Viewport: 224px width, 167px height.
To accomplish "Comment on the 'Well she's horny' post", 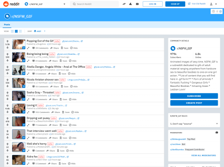I will pyautogui.click(x=38, y=151).
